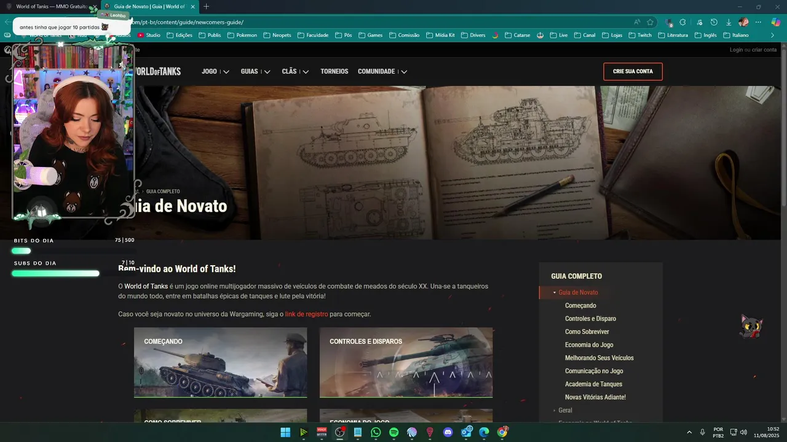
Task: Open Novas Vitórias Adiante! sidebar link
Action: tap(595, 397)
